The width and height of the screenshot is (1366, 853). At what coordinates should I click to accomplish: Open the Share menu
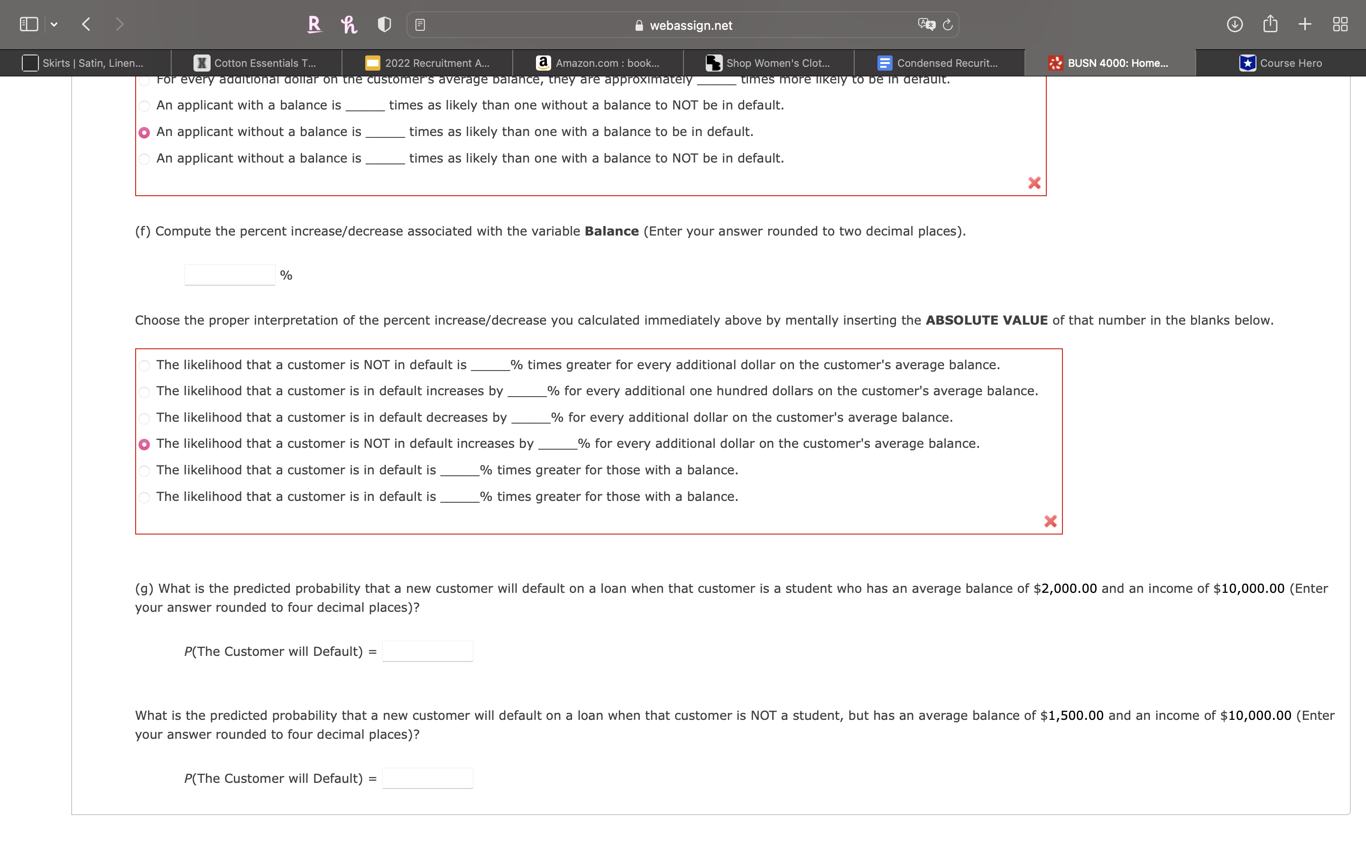1270,24
